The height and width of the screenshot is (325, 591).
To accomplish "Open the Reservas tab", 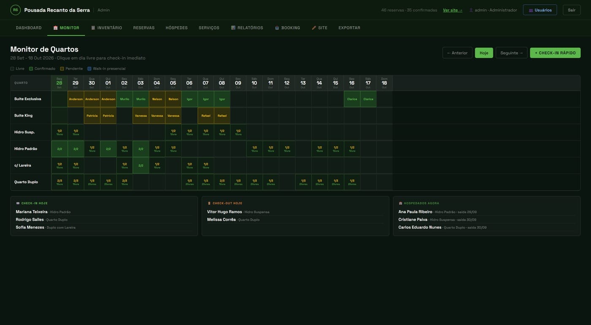I will click(x=144, y=28).
